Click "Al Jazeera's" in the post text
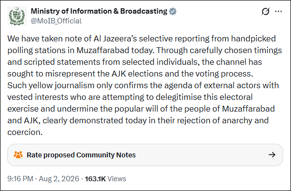The height and width of the screenshot is (191, 291). [x=115, y=38]
